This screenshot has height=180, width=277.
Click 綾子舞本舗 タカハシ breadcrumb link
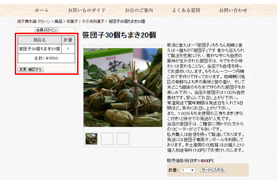click(34, 21)
